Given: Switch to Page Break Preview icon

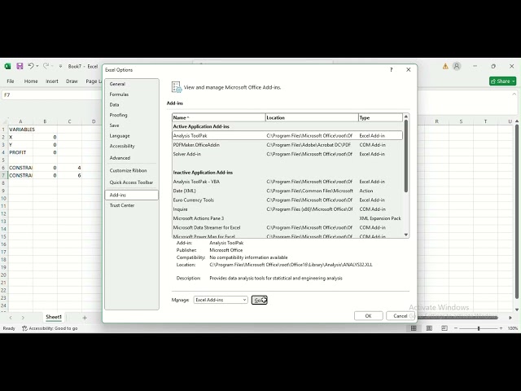Looking at the screenshot, I should pos(444,328).
